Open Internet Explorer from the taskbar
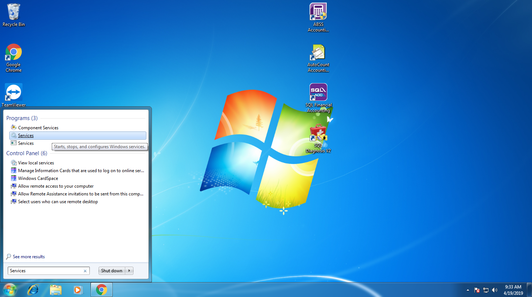532x297 pixels. click(33, 290)
